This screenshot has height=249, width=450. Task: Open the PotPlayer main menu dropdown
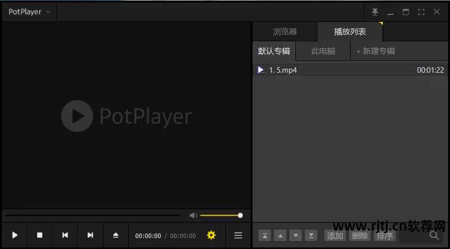29,12
